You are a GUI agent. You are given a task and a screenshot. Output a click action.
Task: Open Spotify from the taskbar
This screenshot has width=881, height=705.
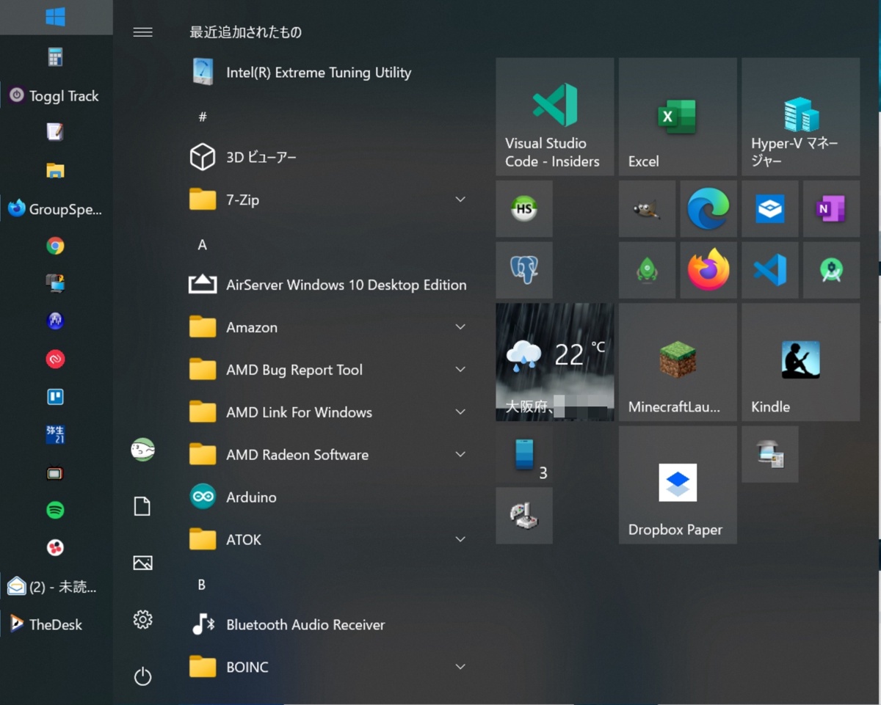point(55,510)
